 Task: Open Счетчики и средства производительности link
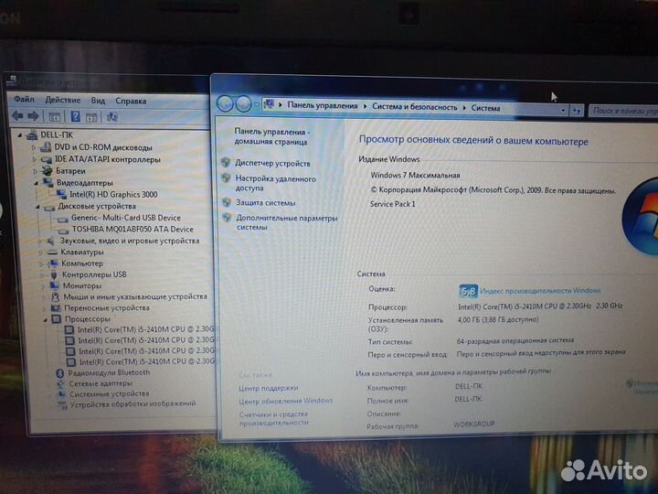(x=273, y=418)
